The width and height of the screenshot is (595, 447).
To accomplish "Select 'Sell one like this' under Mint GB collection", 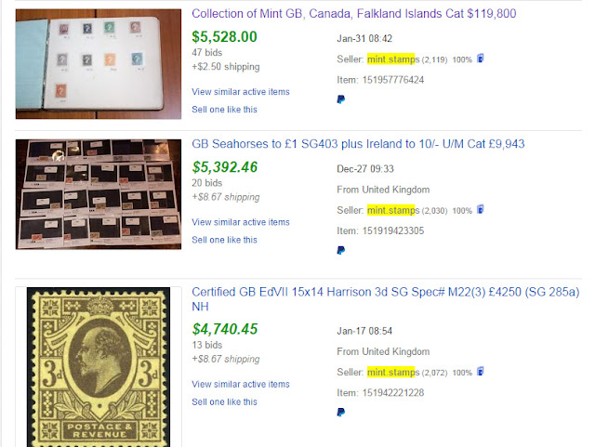I will (224, 110).
